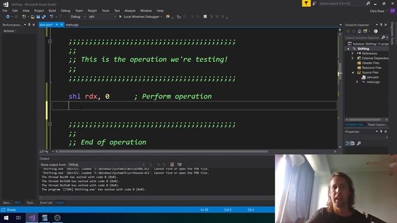
Task: Open the Build menu
Action: point(52,11)
